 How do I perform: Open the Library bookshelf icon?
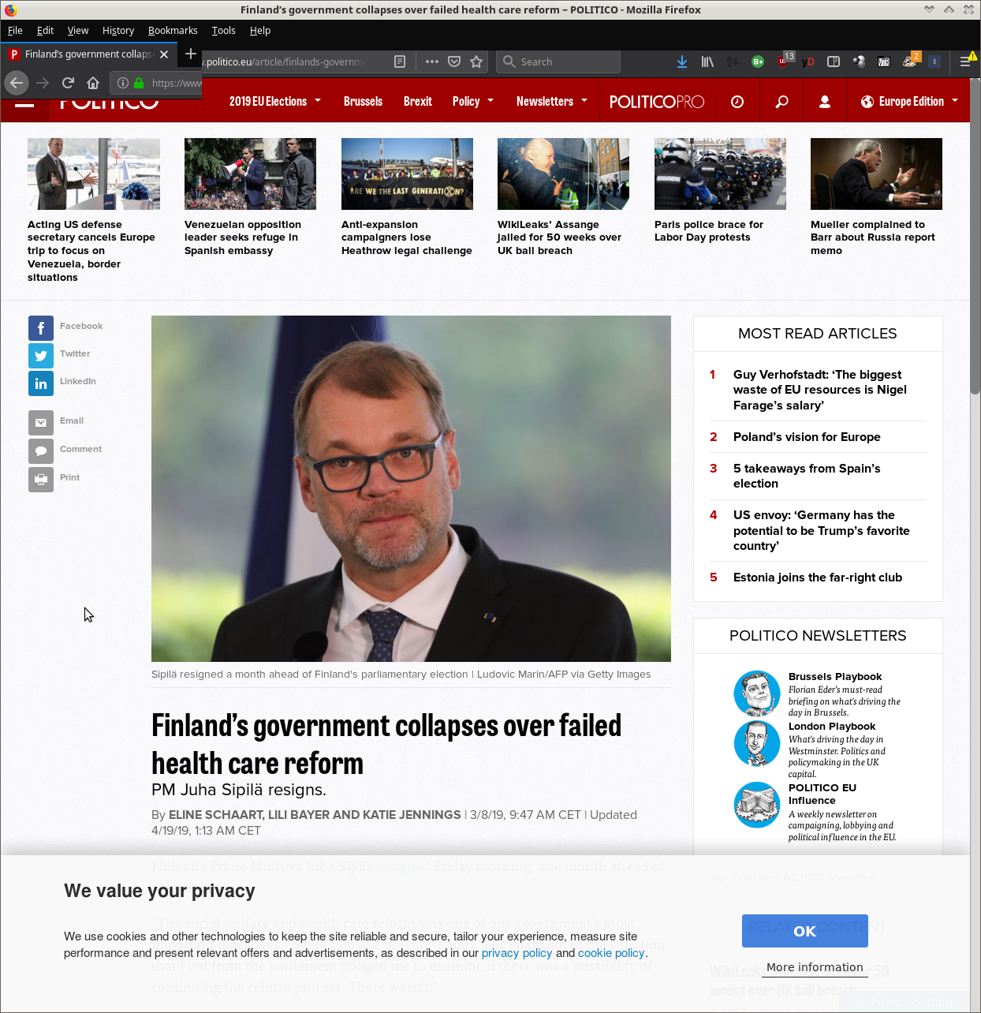tap(707, 62)
